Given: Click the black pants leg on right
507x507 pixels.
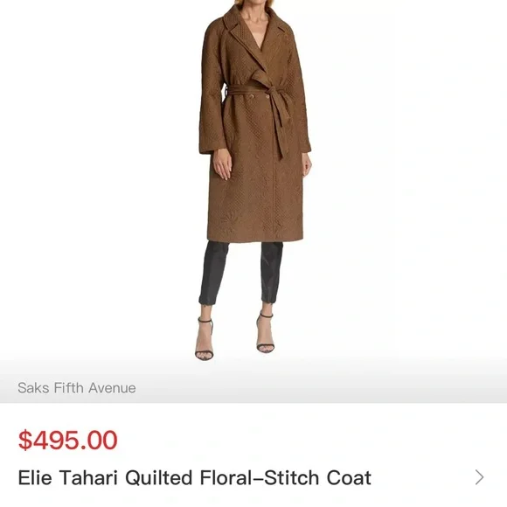Looking at the screenshot, I should 271,272.
